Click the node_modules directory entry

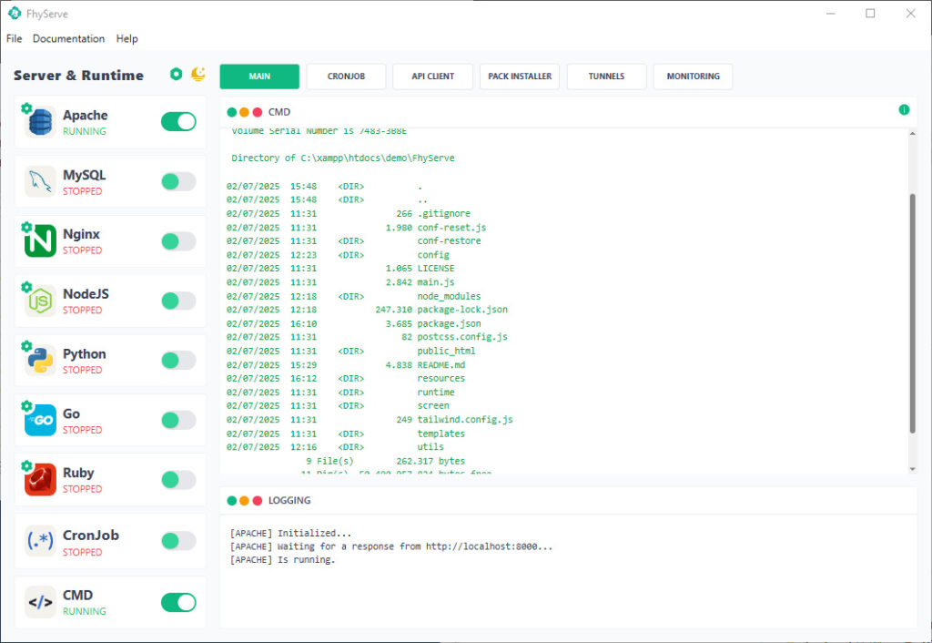click(449, 296)
